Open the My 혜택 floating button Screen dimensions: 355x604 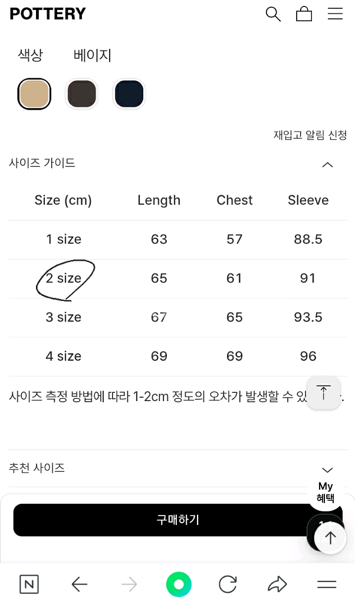325,492
